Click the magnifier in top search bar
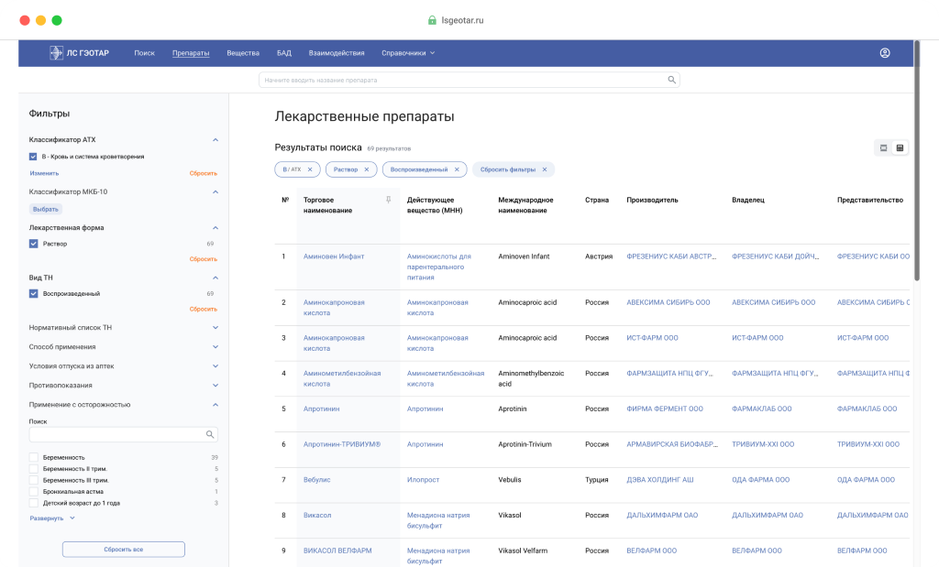 (x=671, y=80)
